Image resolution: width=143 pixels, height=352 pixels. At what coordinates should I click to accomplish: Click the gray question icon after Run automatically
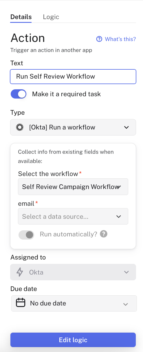[x=104, y=234]
